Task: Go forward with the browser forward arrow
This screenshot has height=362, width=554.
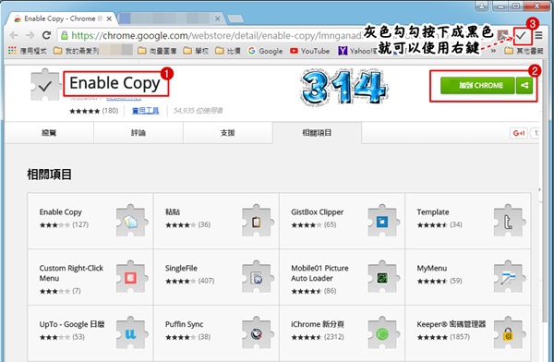Action: point(30,35)
